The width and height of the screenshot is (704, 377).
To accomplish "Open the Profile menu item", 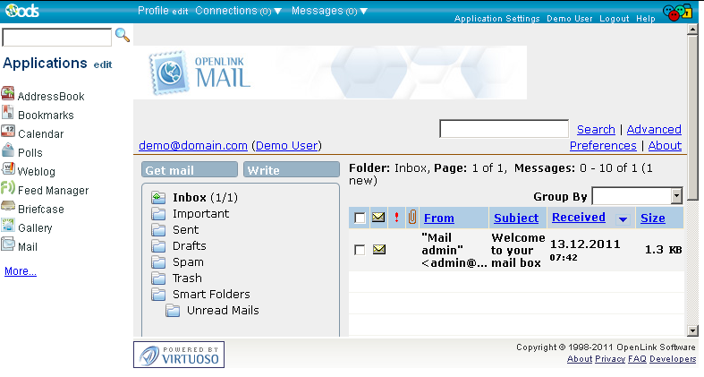I will (153, 11).
